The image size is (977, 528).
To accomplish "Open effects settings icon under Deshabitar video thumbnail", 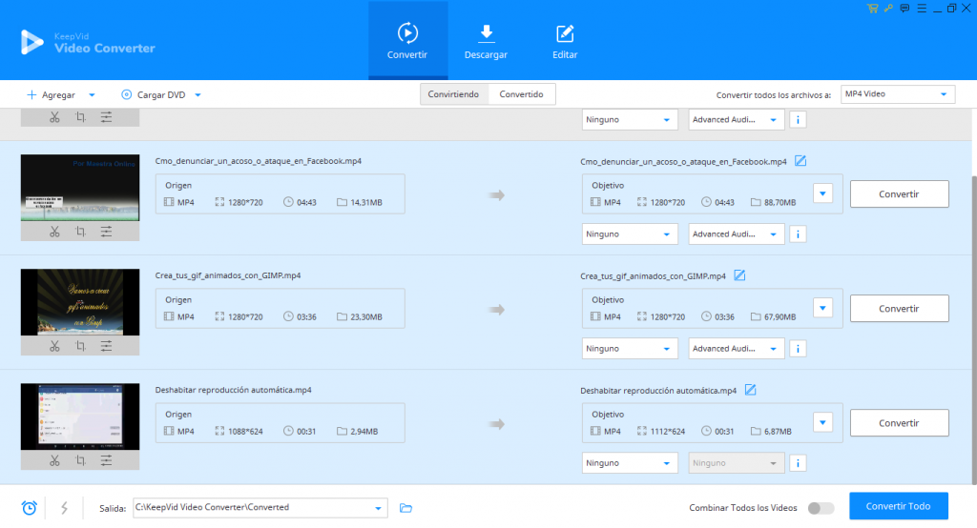I will (x=106, y=460).
